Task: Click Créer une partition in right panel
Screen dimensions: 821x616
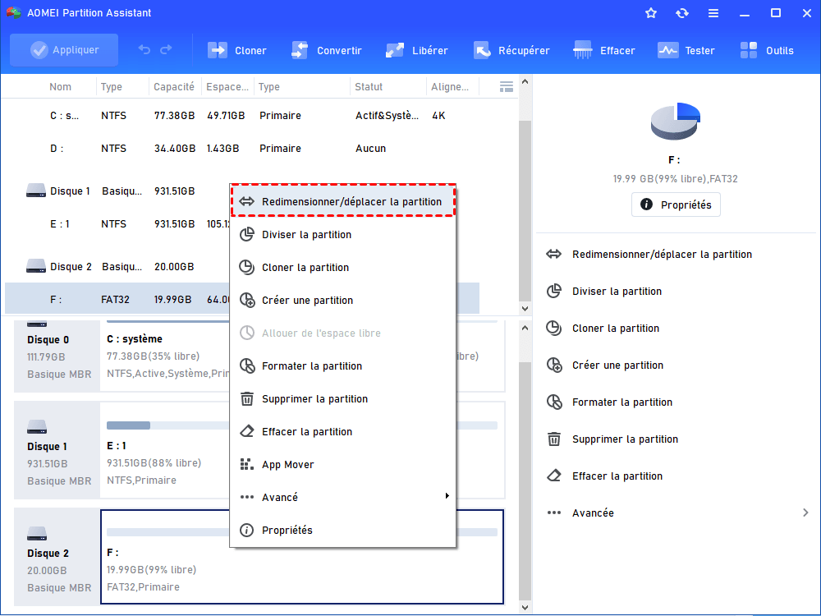Action: point(605,365)
